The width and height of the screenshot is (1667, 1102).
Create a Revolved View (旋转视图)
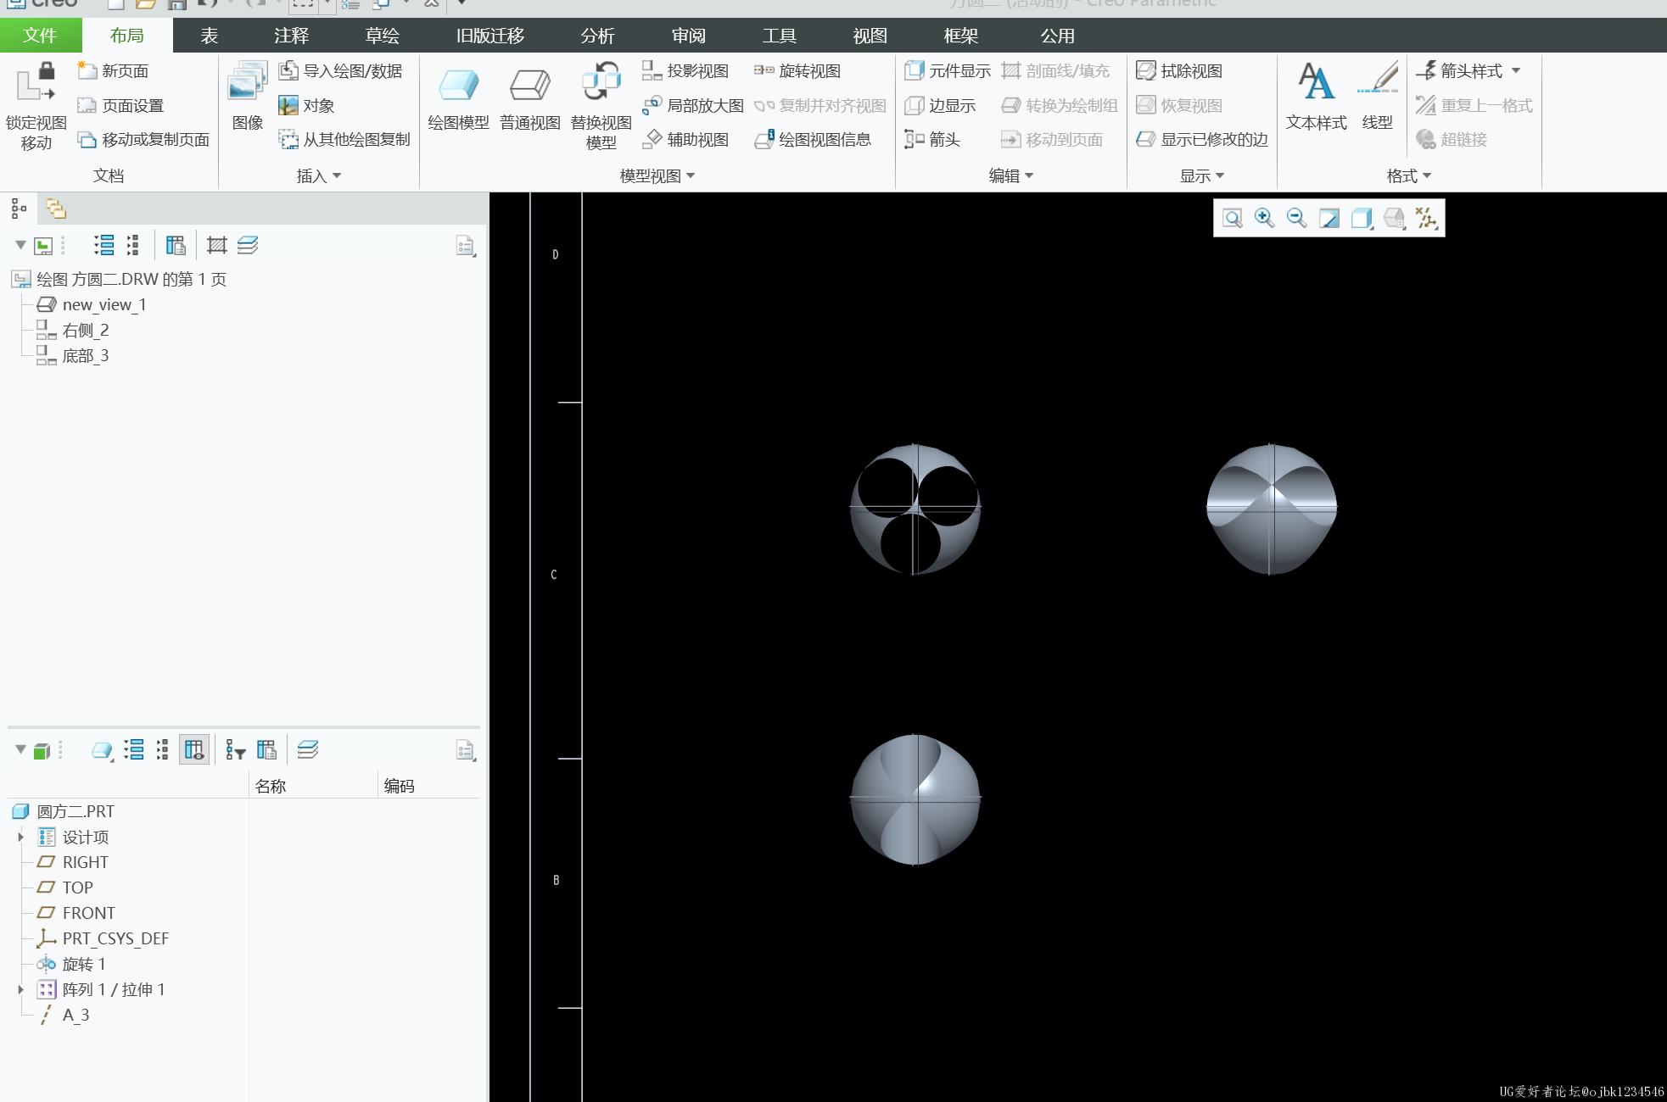pos(797,71)
